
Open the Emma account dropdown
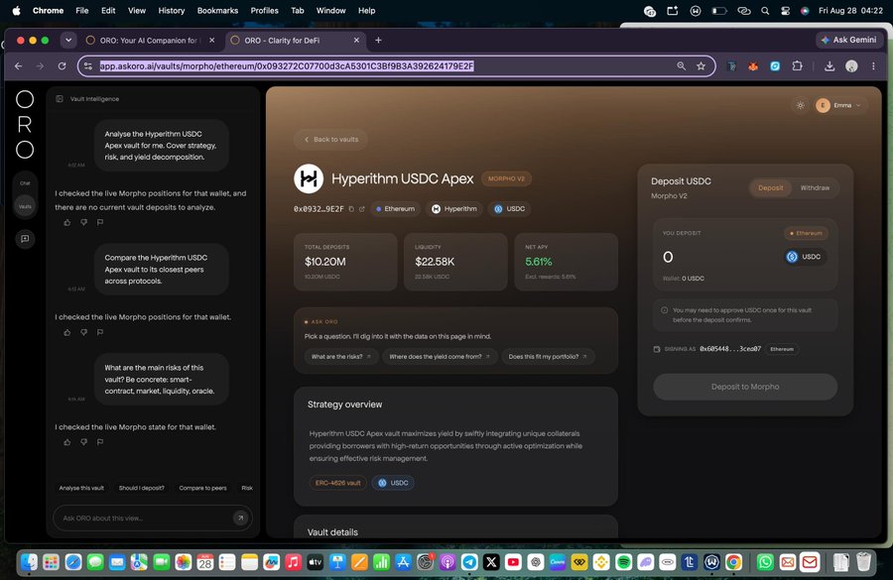coord(840,105)
